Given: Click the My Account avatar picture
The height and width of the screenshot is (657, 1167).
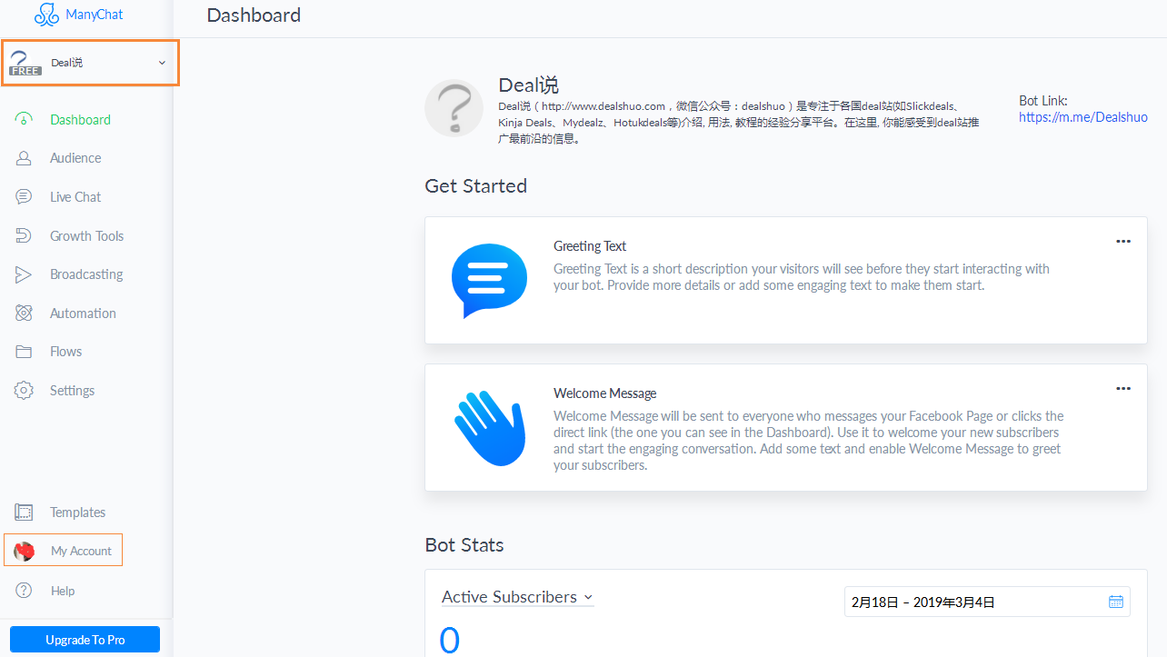Looking at the screenshot, I should point(25,552).
